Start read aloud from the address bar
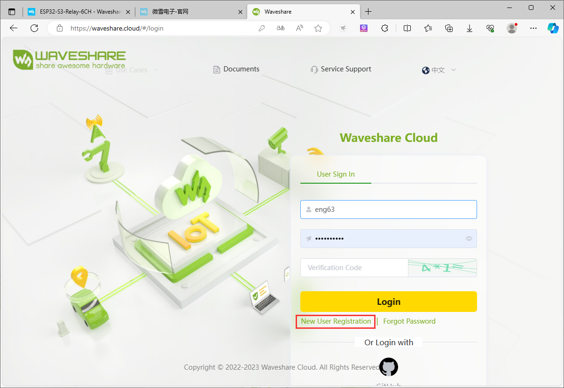Viewport: 564px width, 388px height. click(x=299, y=28)
